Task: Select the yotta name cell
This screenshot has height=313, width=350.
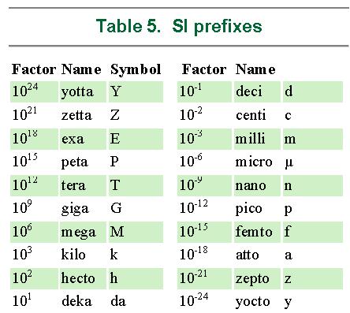Action: [83, 91]
